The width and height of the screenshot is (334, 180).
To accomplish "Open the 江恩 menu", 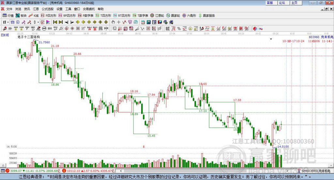I will coord(36,9).
